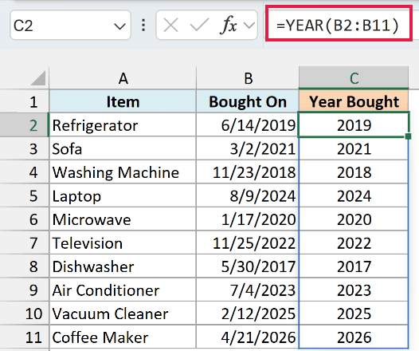Select the year cell 2025
This screenshot has height=351, width=419.
(x=354, y=314)
